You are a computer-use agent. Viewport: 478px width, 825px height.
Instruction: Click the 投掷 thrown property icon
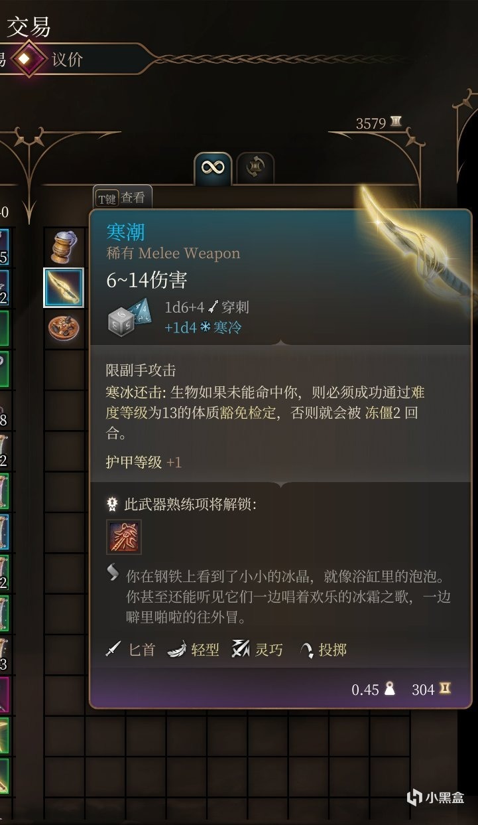point(306,650)
